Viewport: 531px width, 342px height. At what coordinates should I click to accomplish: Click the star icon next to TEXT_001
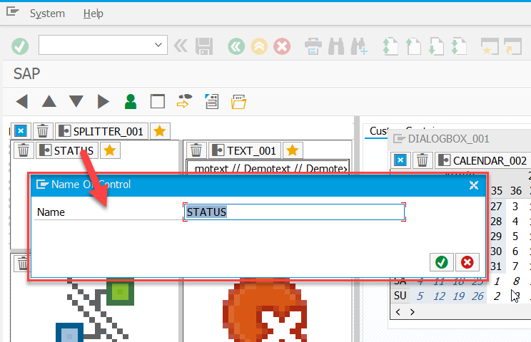click(292, 150)
